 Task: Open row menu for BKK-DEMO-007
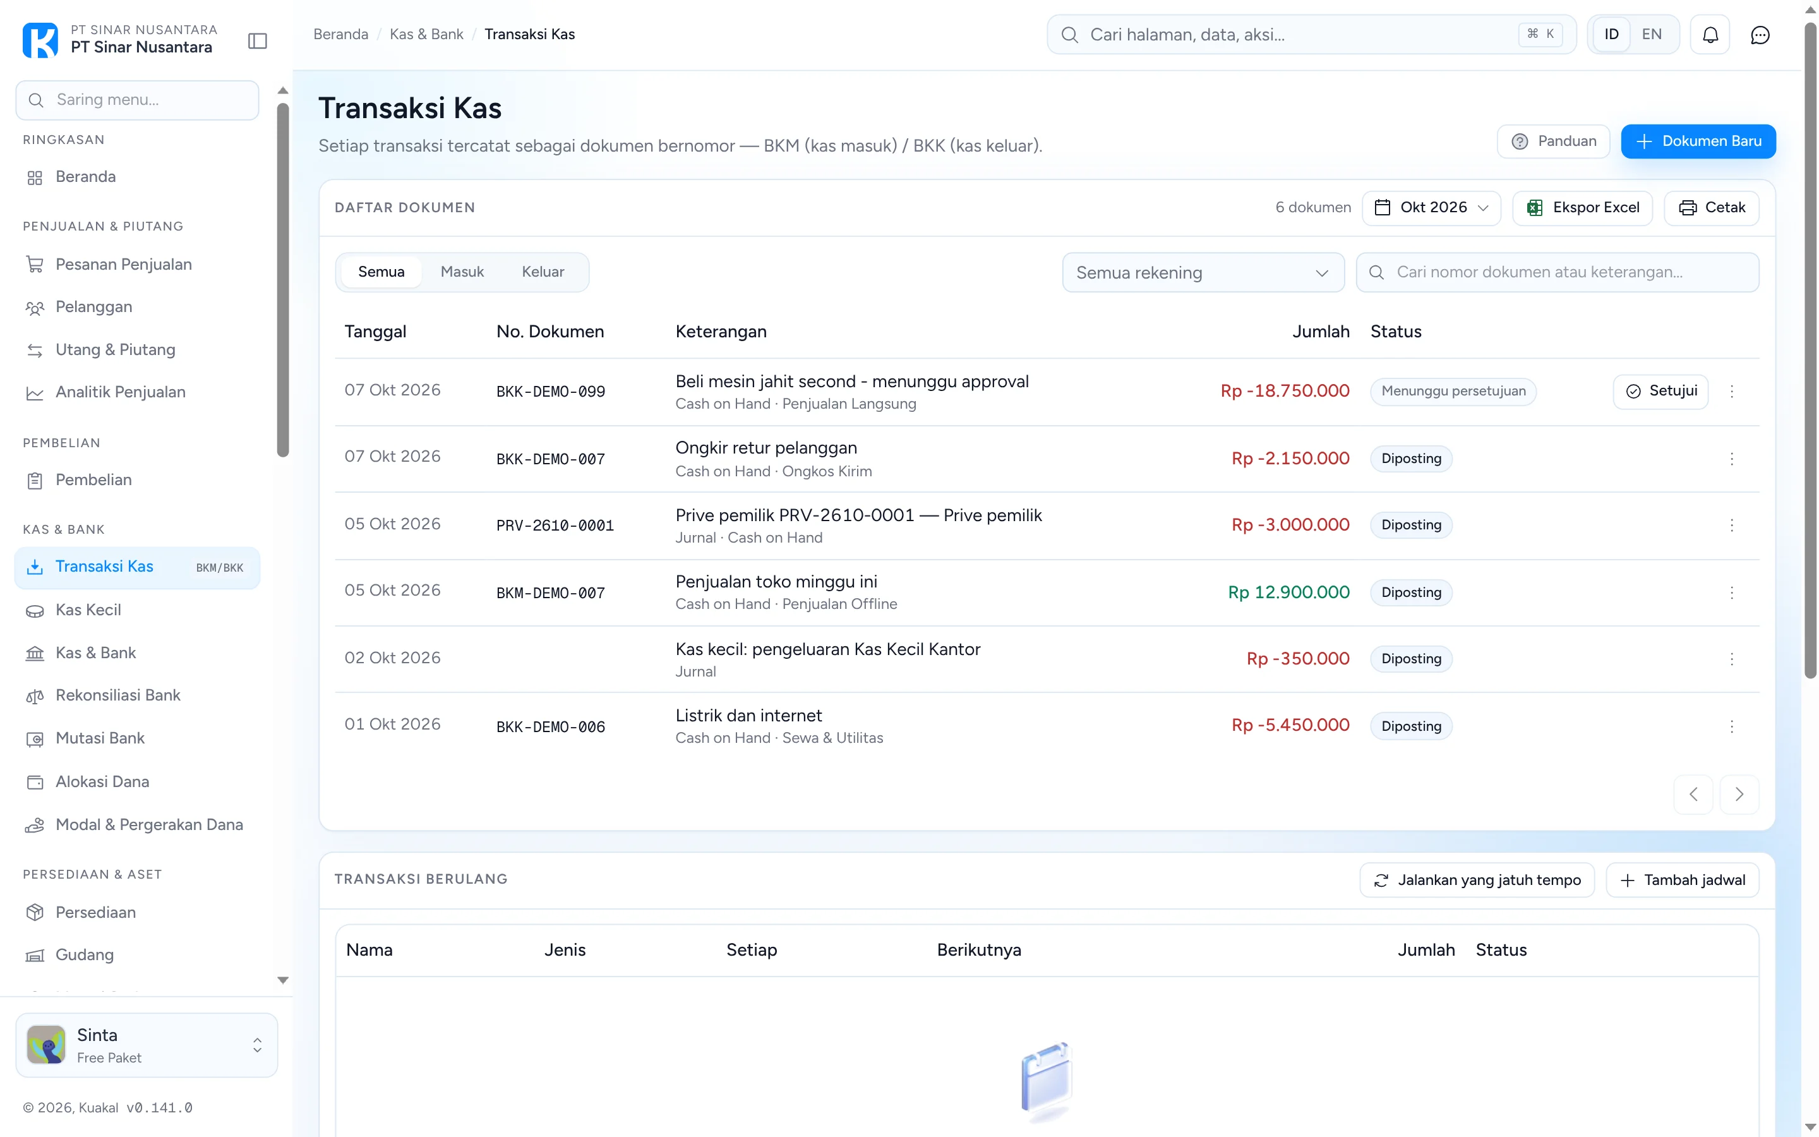1732,459
